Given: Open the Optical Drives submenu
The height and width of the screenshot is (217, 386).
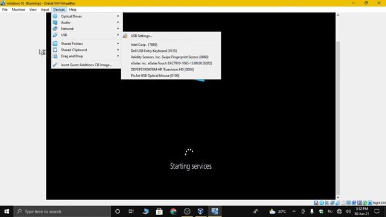Looking at the screenshot, I should point(86,16).
